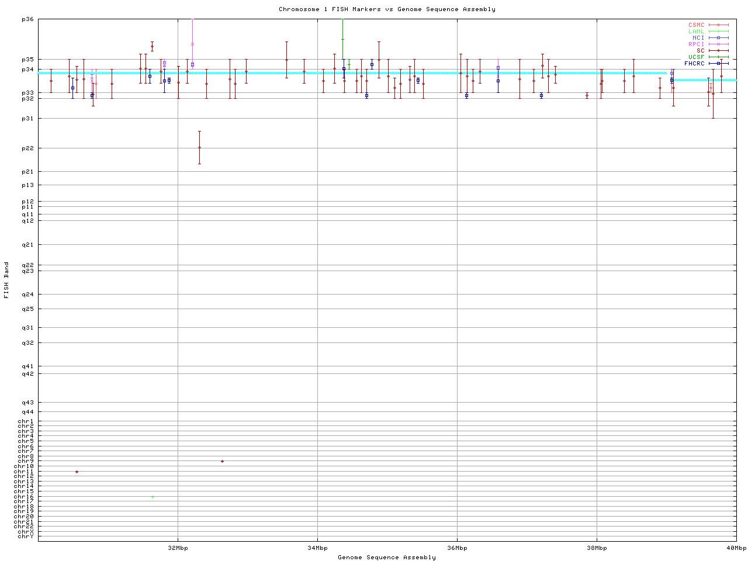The image size is (748, 561).
Task: Select the black data point on chr9 row
Action: pyautogui.click(x=222, y=461)
